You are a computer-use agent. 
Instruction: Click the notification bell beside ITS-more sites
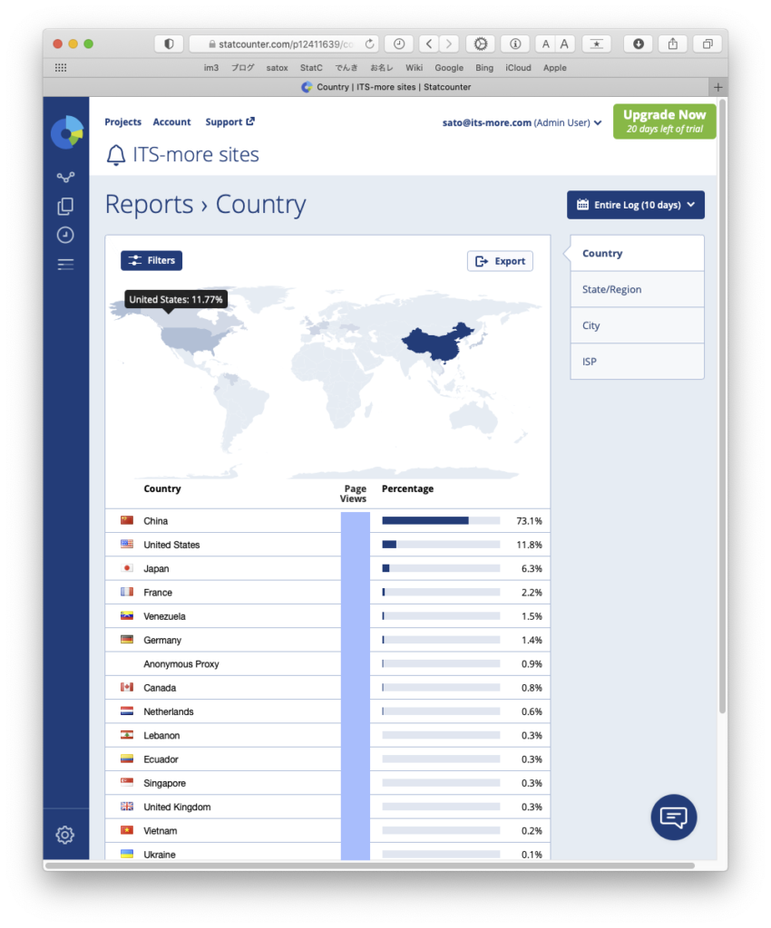116,155
